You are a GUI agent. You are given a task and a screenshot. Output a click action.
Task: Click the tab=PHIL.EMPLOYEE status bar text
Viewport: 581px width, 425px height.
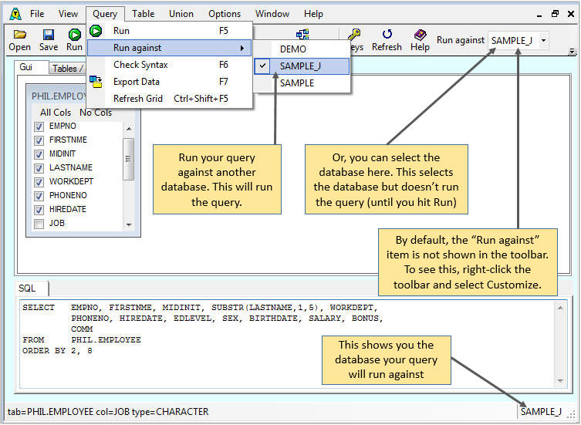[x=108, y=412]
